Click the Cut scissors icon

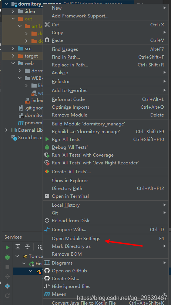coord(47,25)
